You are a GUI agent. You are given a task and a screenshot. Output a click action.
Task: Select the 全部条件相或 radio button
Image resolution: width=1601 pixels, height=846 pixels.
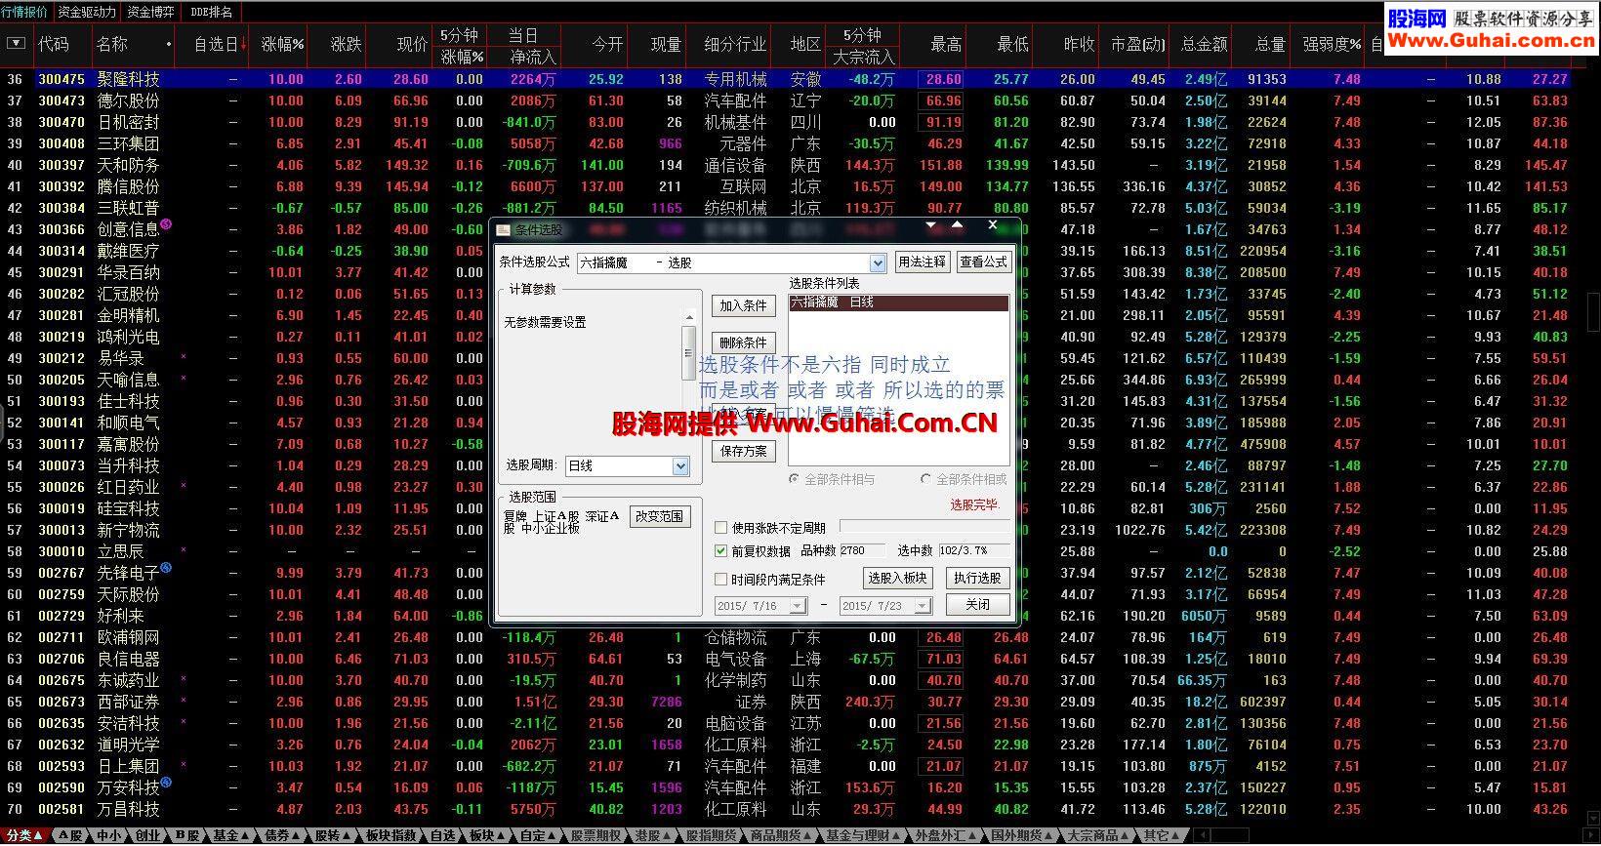pos(926,479)
